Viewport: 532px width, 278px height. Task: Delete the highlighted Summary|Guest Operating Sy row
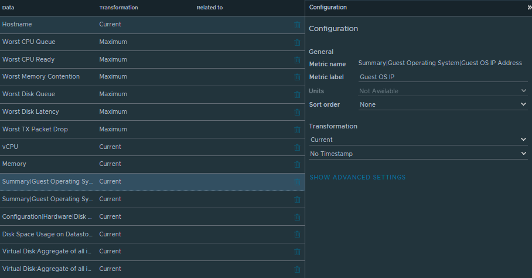(x=297, y=182)
